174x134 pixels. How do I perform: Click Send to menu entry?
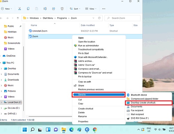98,95
